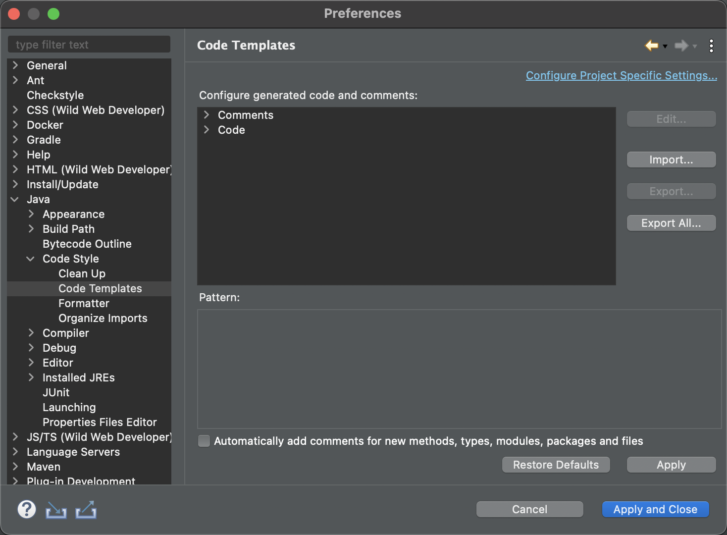The height and width of the screenshot is (535, 727).
Task: Click the Help question mark icon
Action: point(27,509)
